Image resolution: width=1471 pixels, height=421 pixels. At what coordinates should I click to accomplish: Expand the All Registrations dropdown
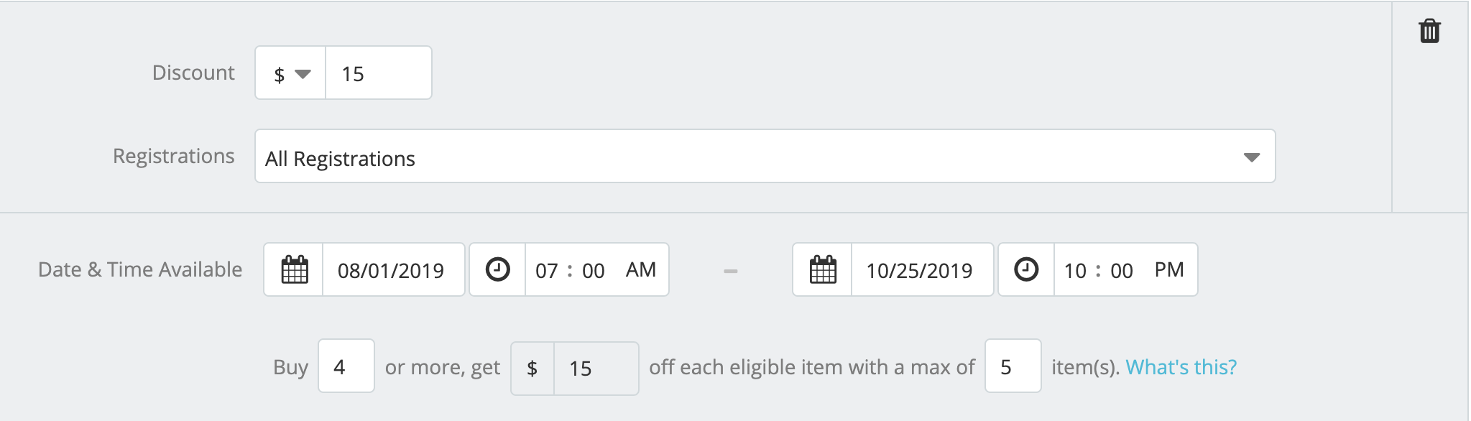pyautogui.click(x=765, y=157)
